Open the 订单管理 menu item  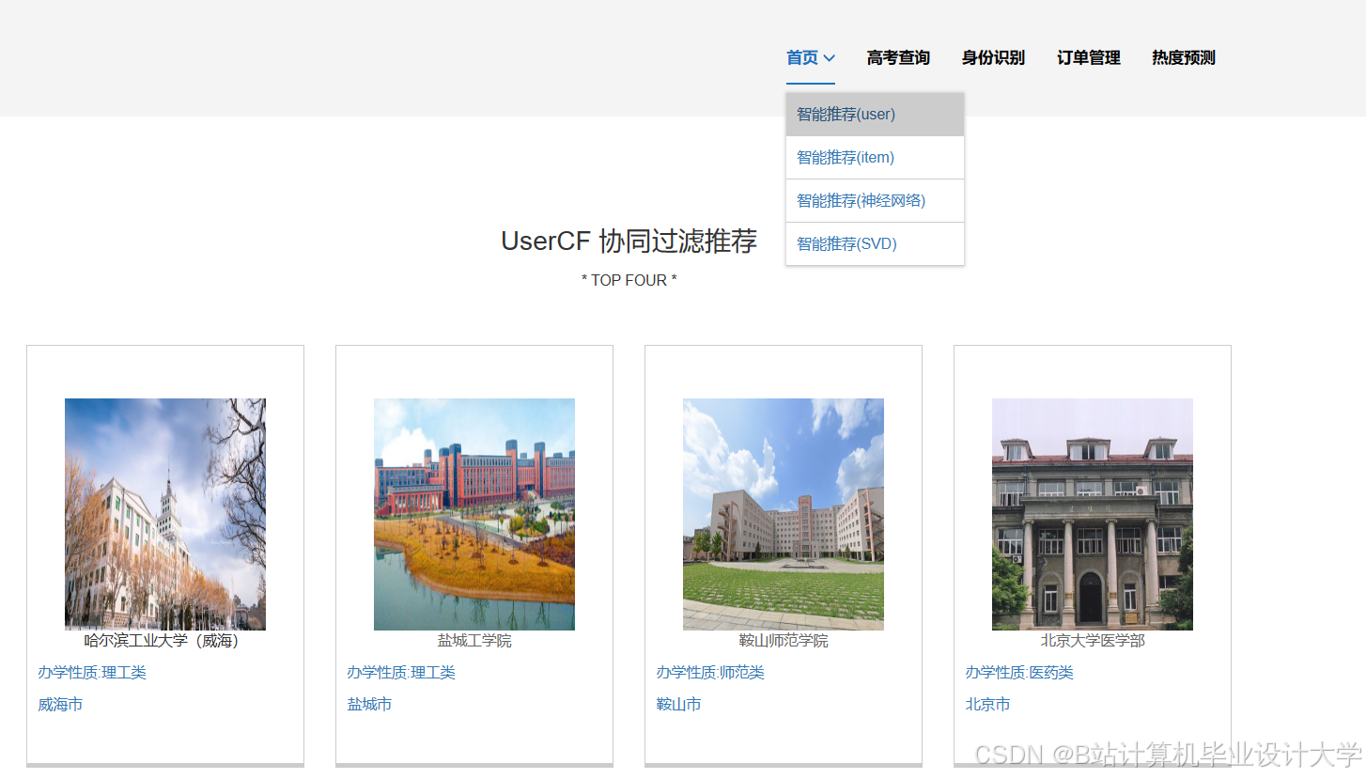[1087, 57]
